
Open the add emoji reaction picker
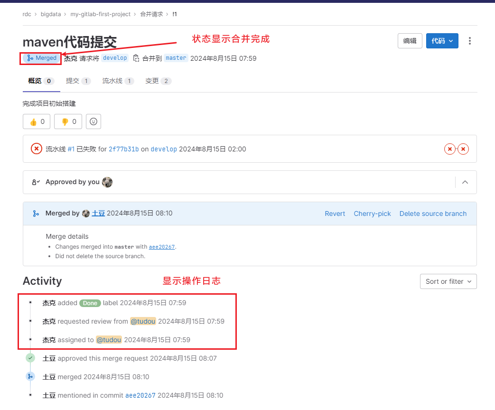(93, 121)
